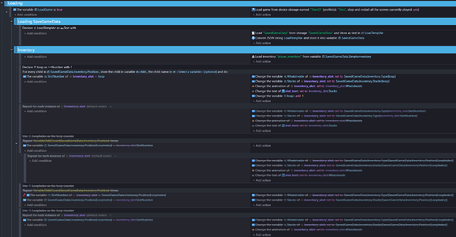This screenshot has width=456, height=237.
Task: Add action below loop add 1 action
Action: click(x=262, y=101)
